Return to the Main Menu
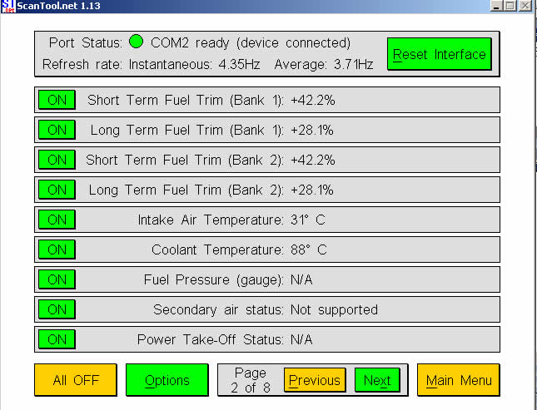537x410 pixels. (x=458, y=380)
